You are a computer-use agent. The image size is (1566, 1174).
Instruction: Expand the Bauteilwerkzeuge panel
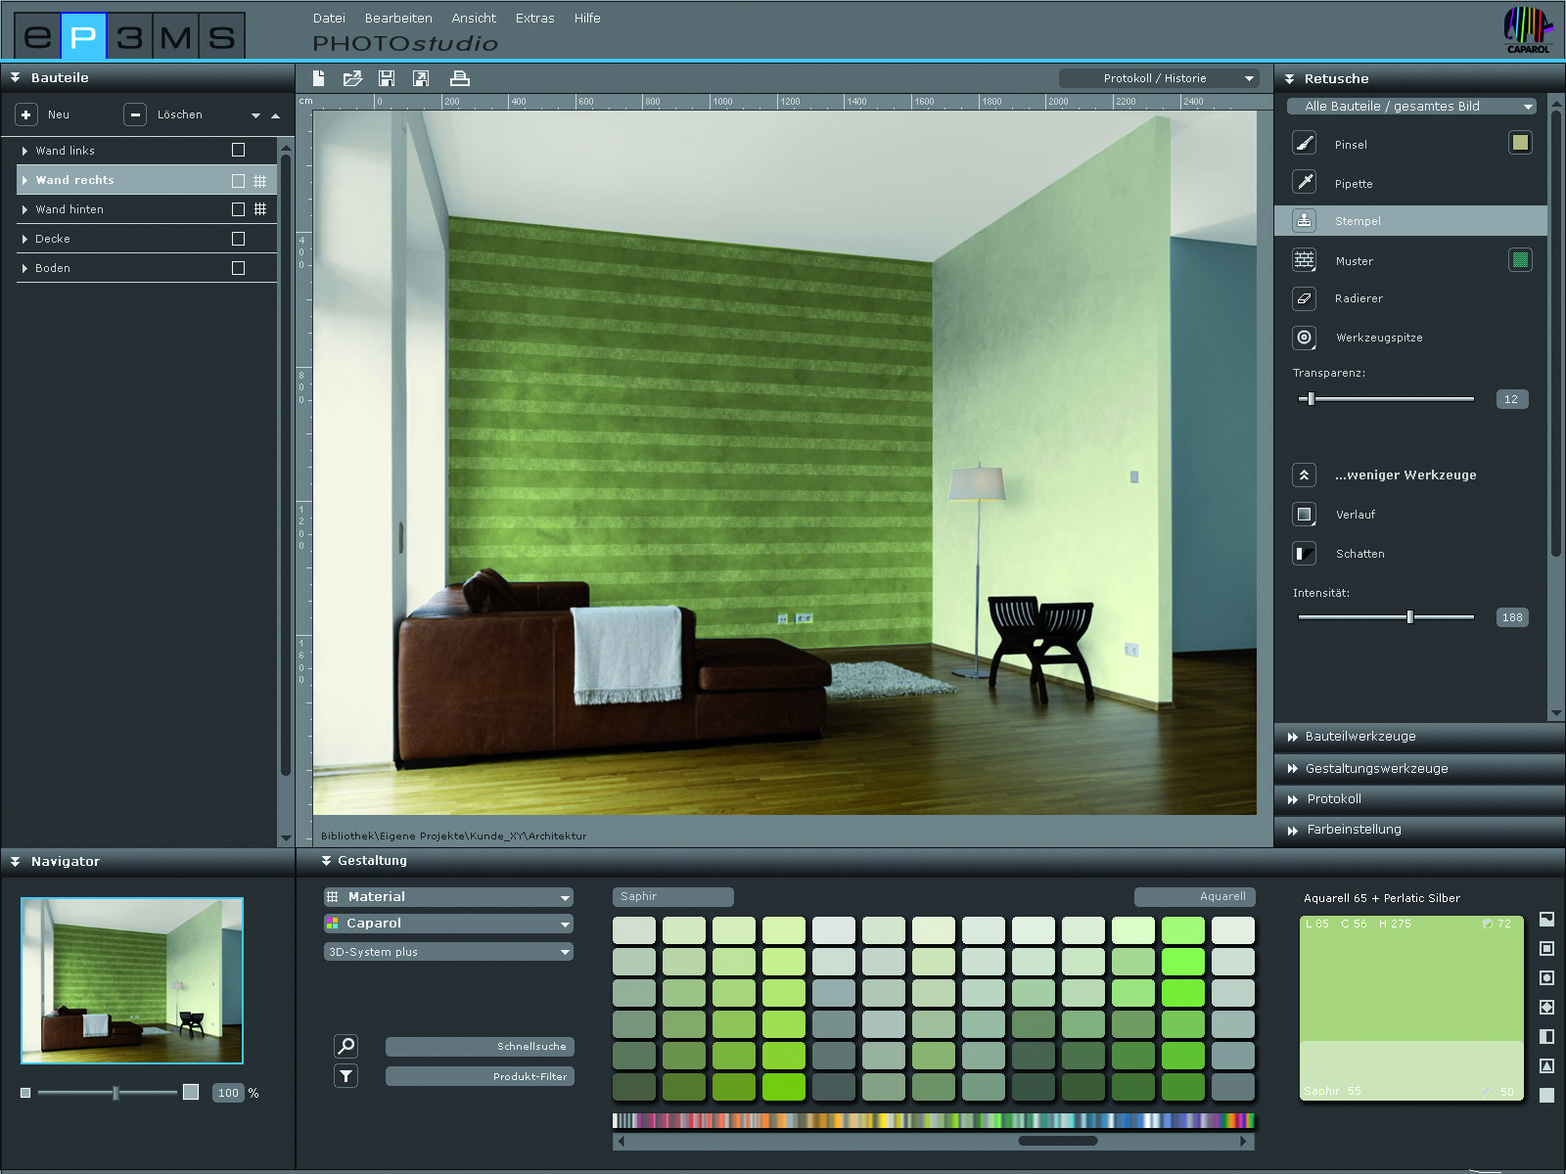pyautogui.click(x=1360, y=737)
